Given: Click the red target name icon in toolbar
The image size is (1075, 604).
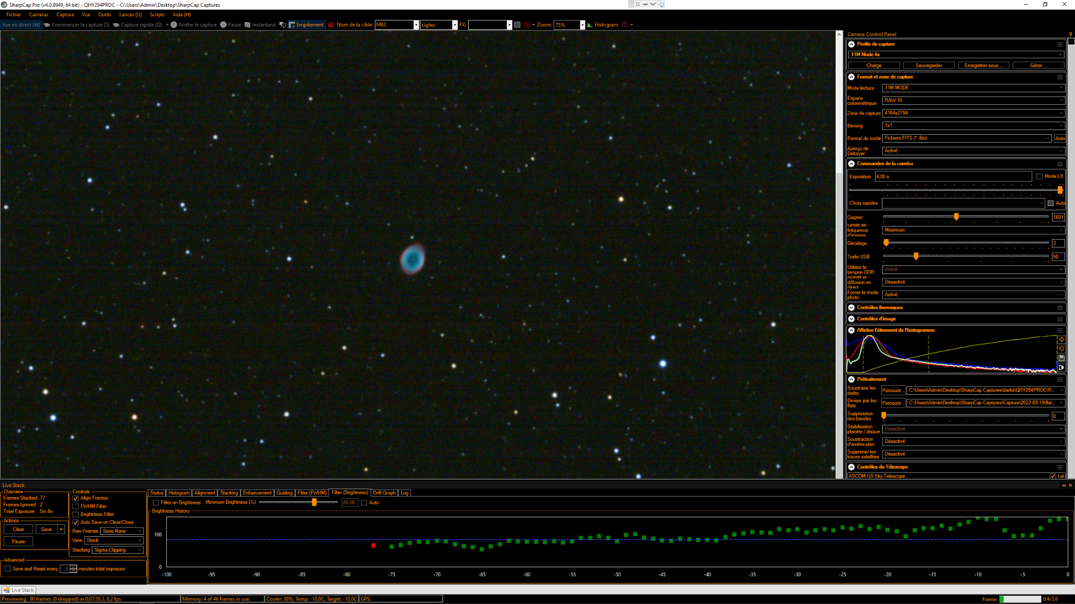Looking at the screenshot, I should point(331,25).
